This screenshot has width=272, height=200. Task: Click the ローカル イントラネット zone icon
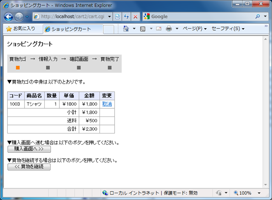(105, 193)
